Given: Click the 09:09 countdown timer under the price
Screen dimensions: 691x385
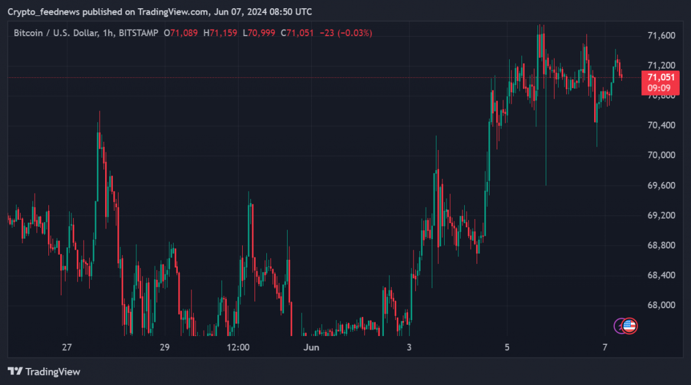Looking at the screenshot, I should tap(658, 87).
